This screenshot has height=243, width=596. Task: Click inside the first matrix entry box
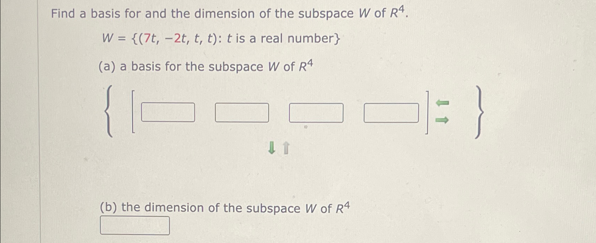click(168, 112)
